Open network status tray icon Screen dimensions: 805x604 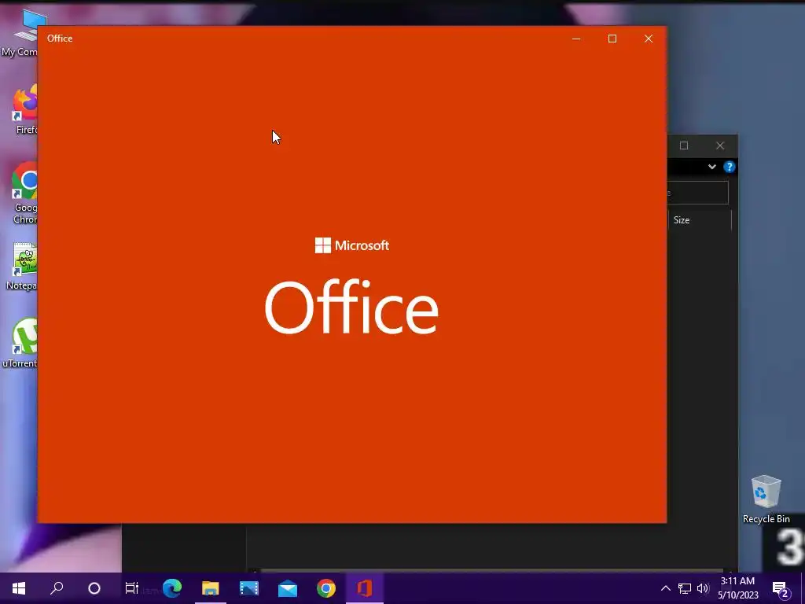[685, 588]
